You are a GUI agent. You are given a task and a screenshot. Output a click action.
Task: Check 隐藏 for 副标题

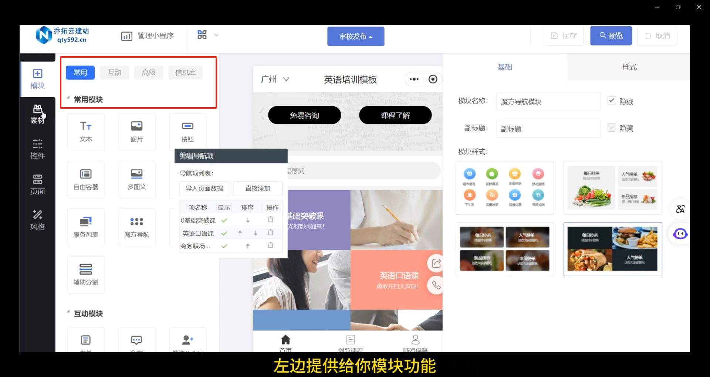pos(612,128)
